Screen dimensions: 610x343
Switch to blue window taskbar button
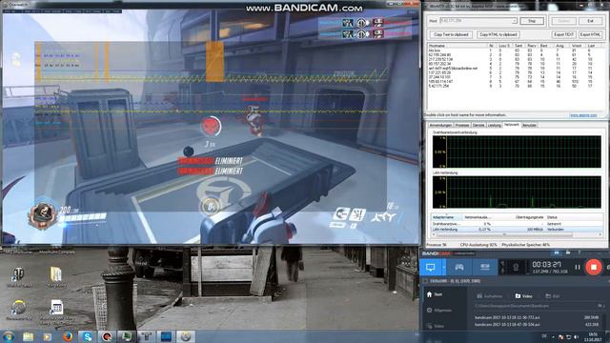(166, 336)
